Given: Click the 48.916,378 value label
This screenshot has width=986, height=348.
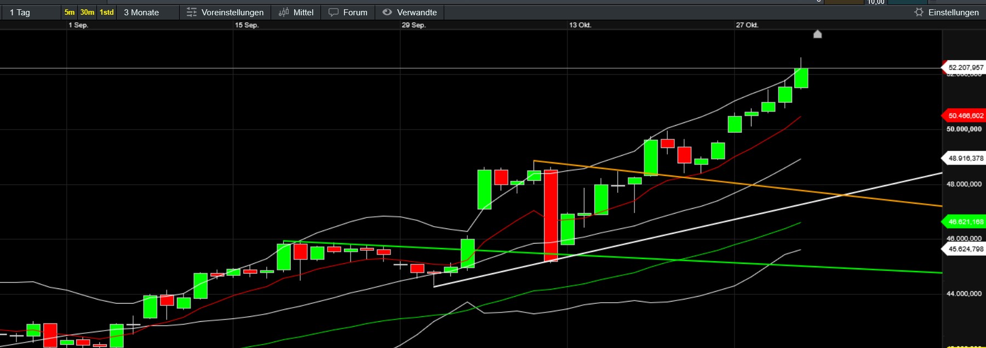Looking at the screenshot, I should (965, 158).
